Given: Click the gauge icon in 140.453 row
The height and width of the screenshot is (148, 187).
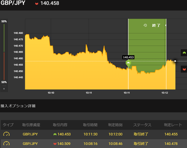Looking at the screenshot, I should coord(6,134).
